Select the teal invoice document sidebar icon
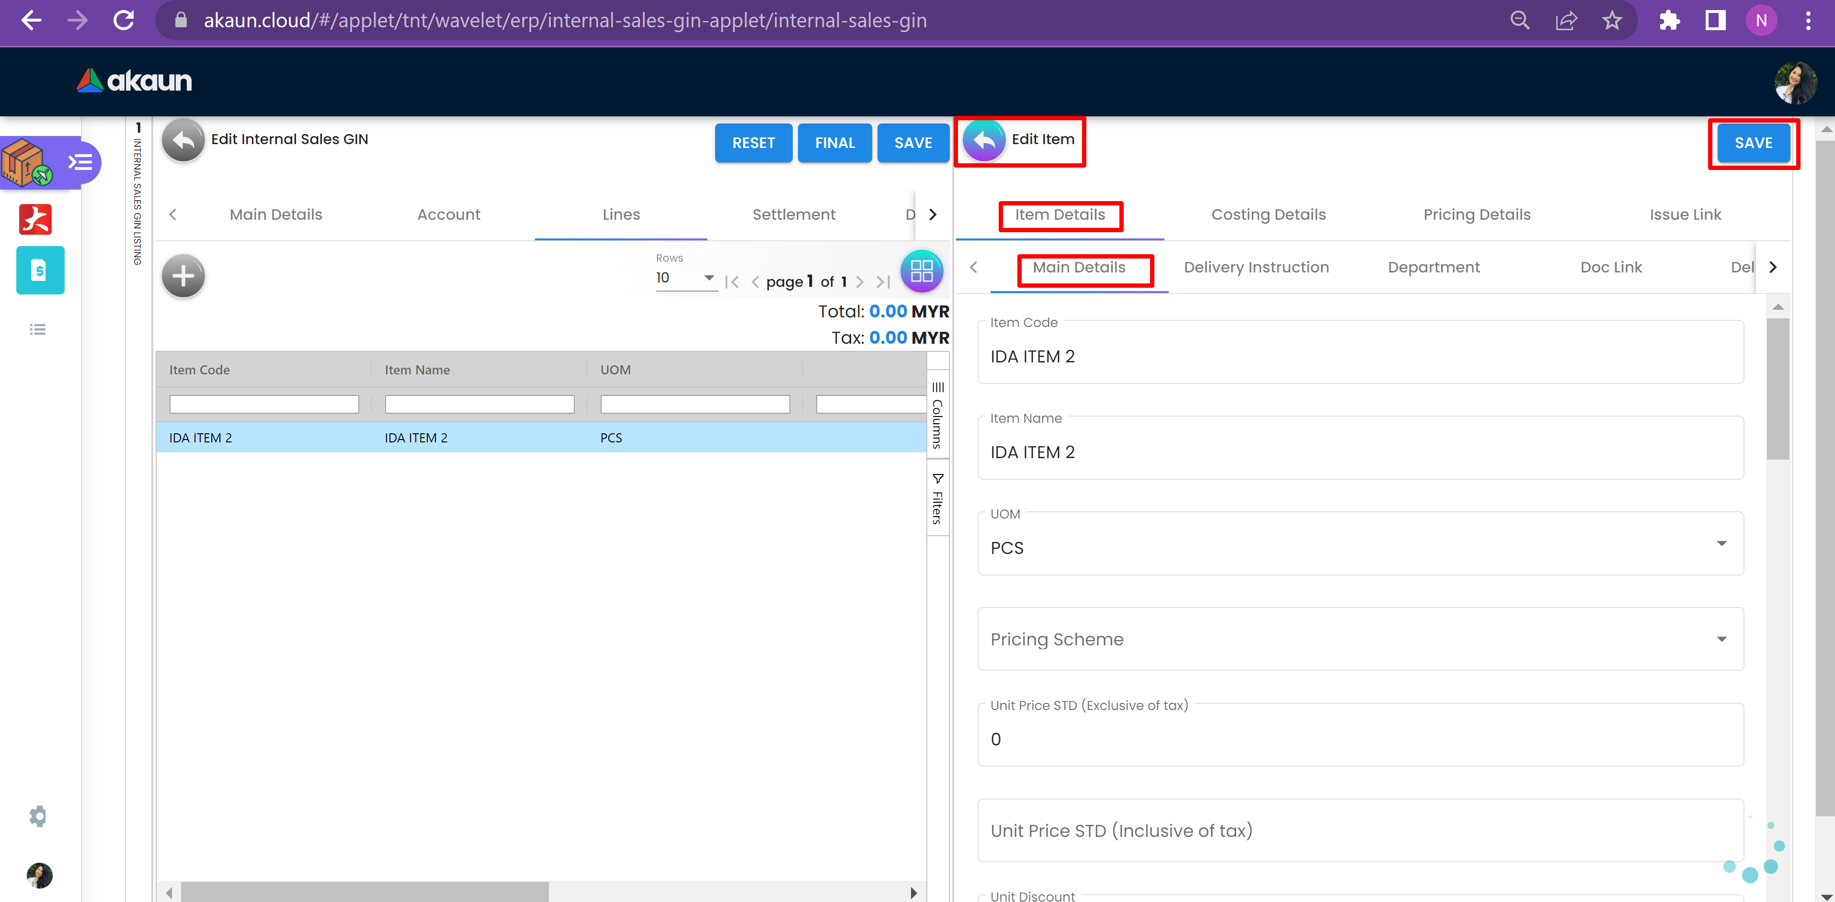 40,271
